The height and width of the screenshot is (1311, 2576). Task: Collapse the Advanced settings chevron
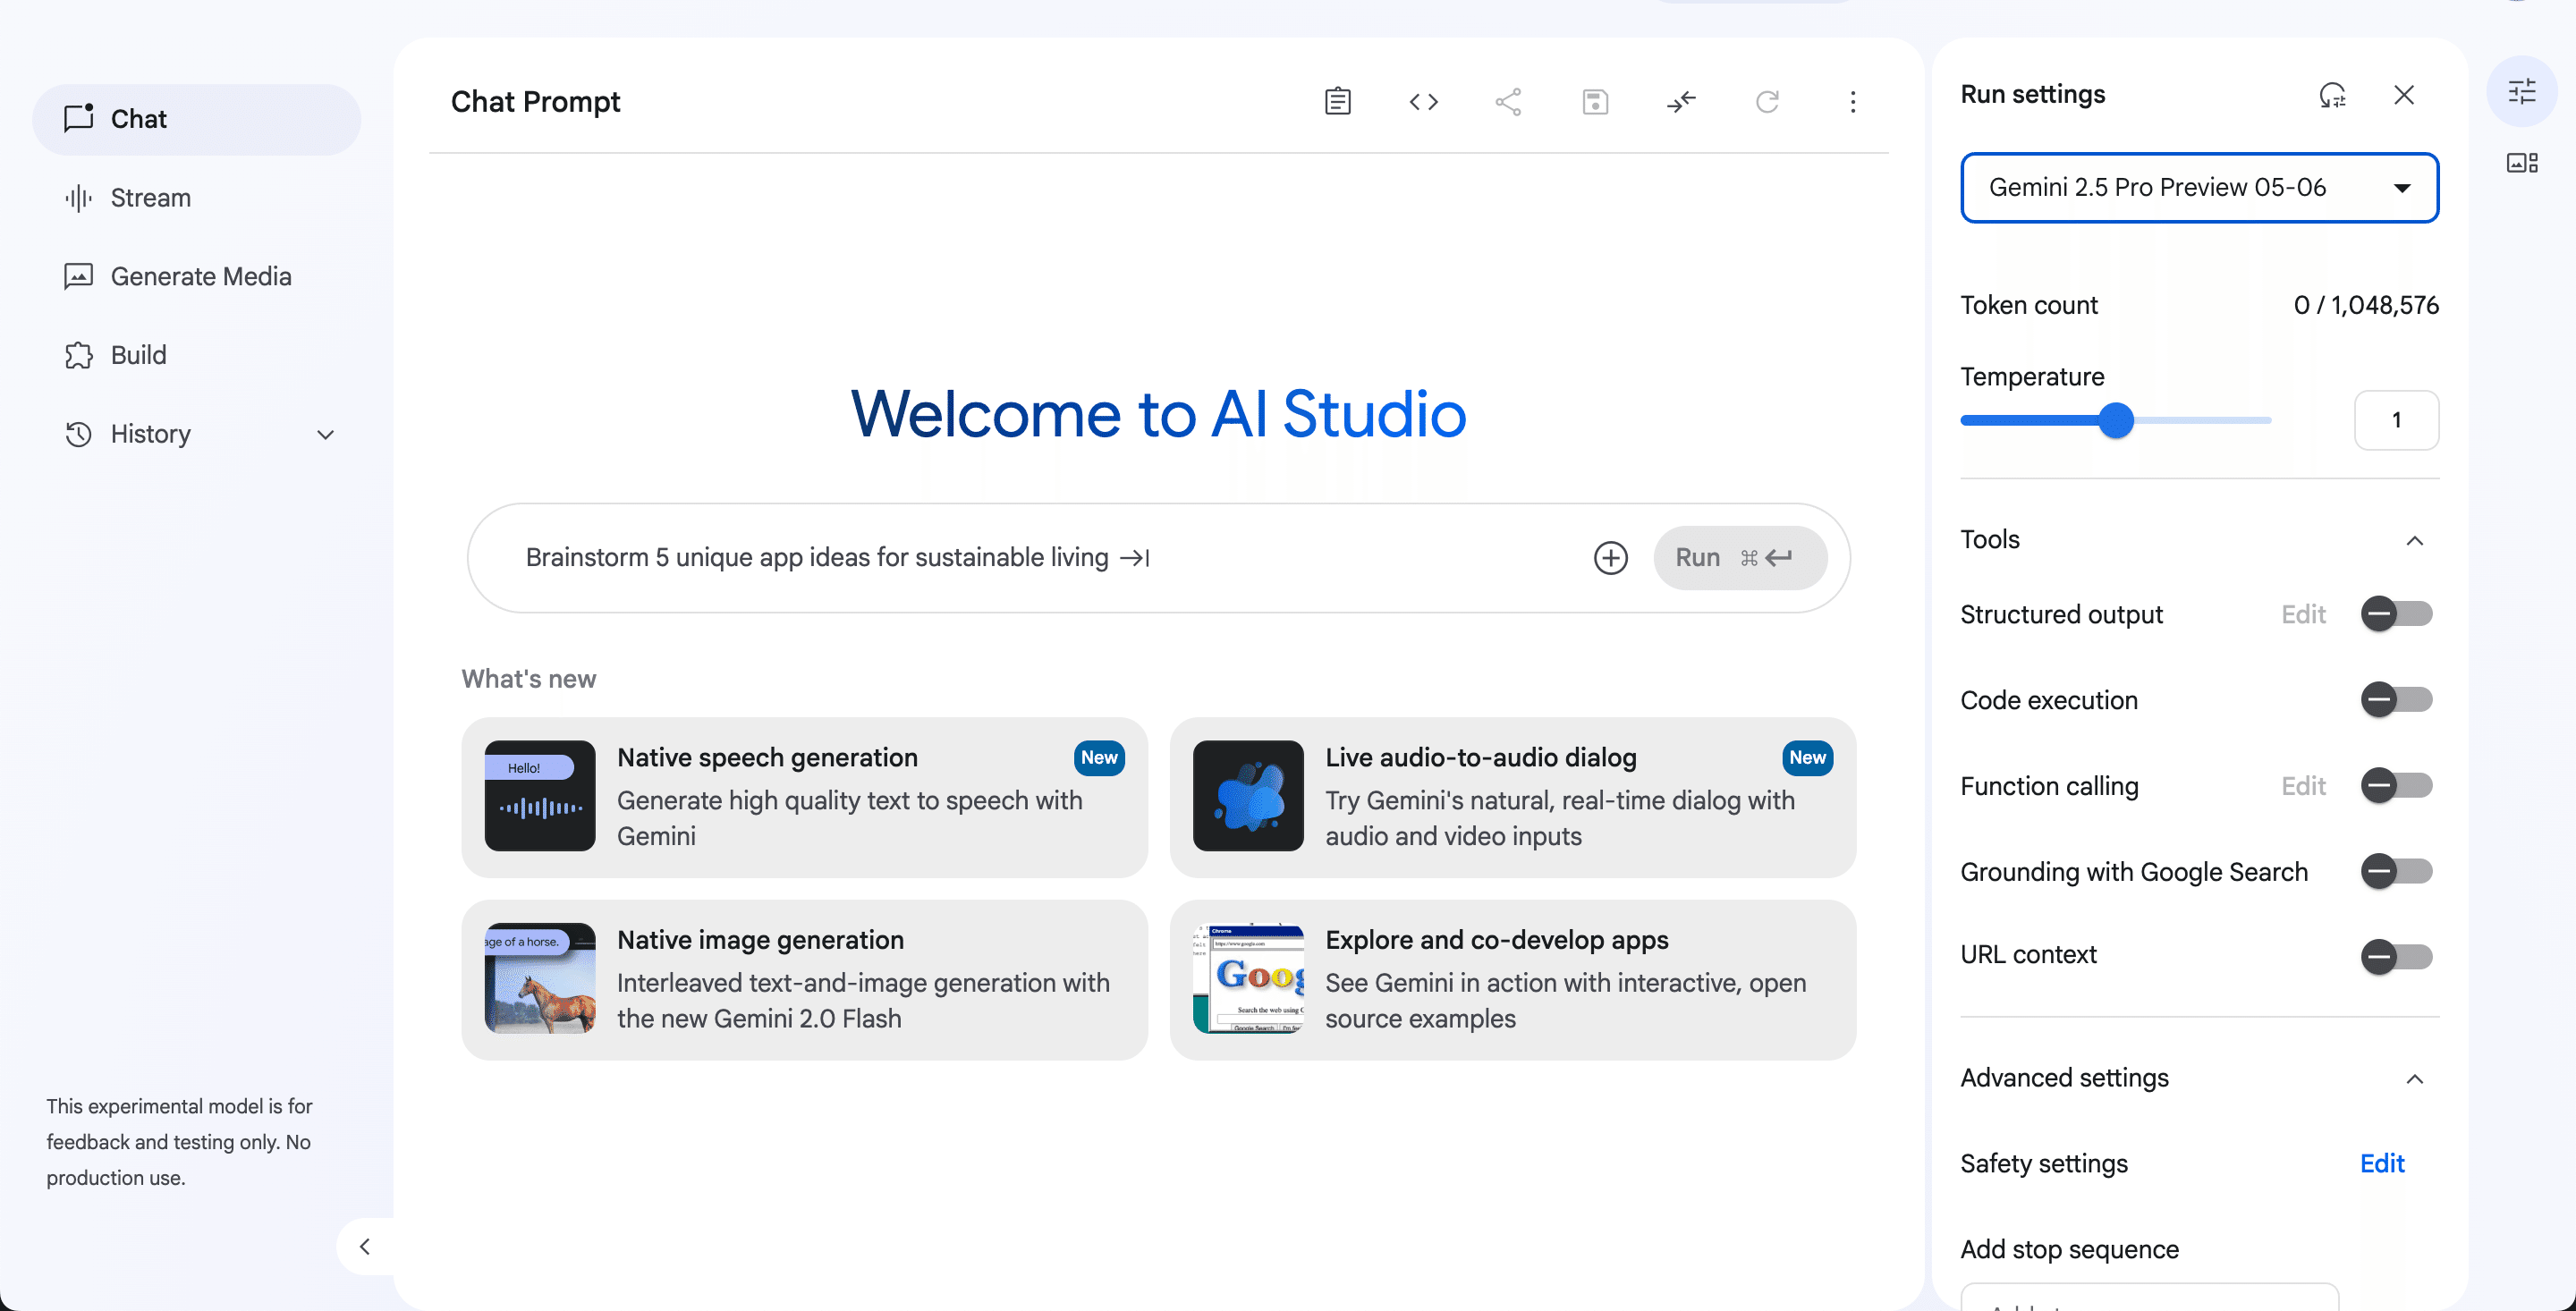2414,1079
